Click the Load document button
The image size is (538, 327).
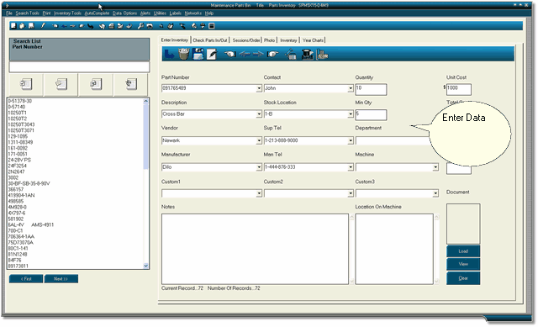tap(463, 251)
